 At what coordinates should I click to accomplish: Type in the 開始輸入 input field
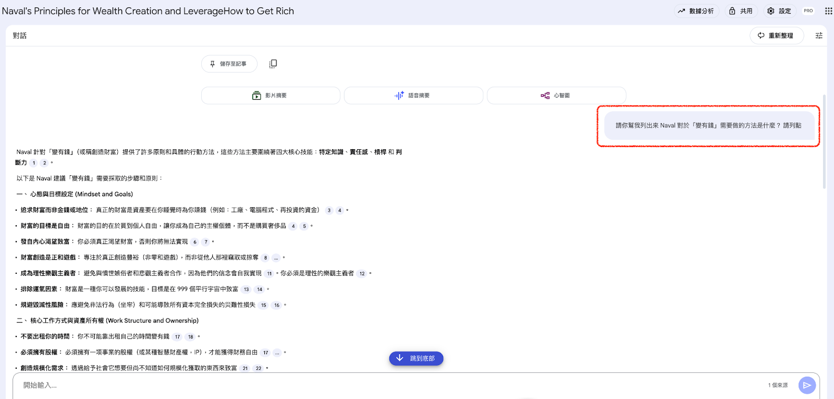coord(365,385)
